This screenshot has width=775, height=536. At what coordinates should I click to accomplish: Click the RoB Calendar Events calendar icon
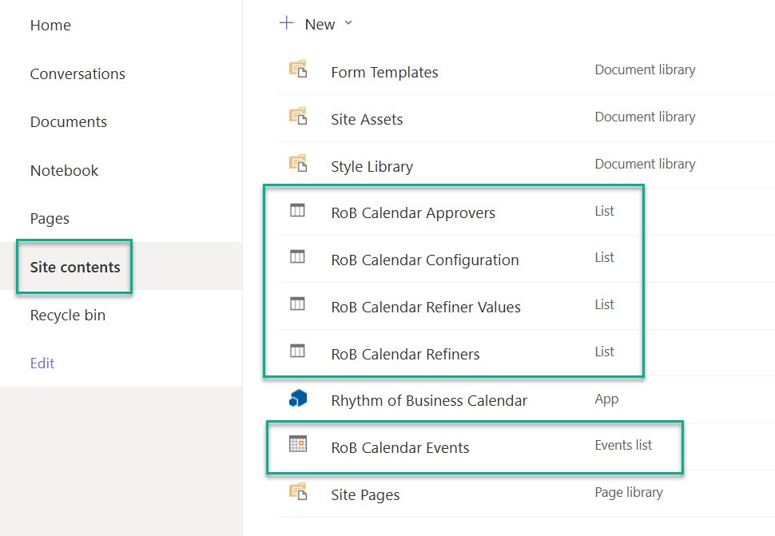(297, 443)
